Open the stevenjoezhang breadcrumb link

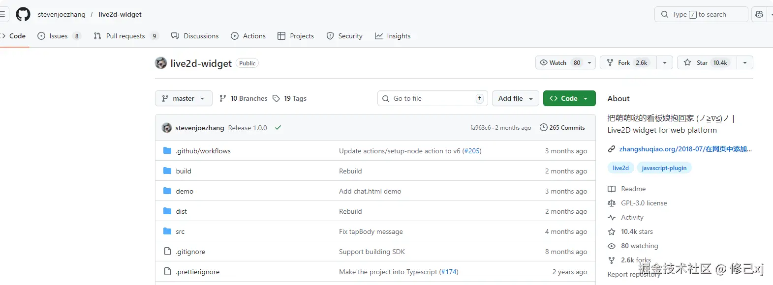coord(62,14)
